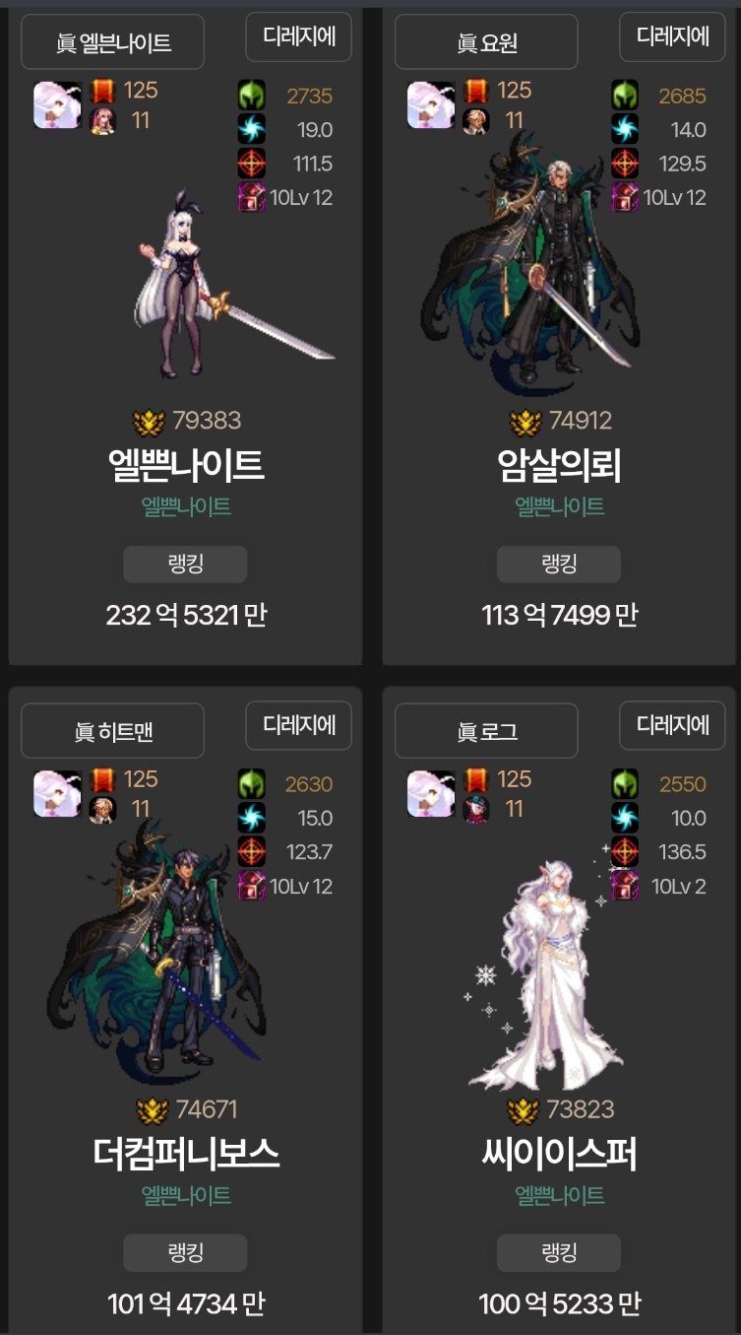Click gold crest icon next to 79383

(150, 422)
